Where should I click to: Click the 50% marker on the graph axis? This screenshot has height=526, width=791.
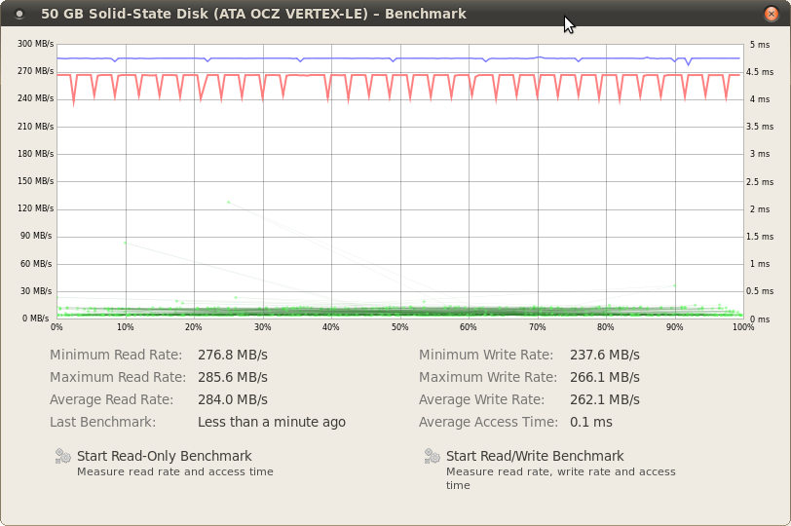pos(399,327)
